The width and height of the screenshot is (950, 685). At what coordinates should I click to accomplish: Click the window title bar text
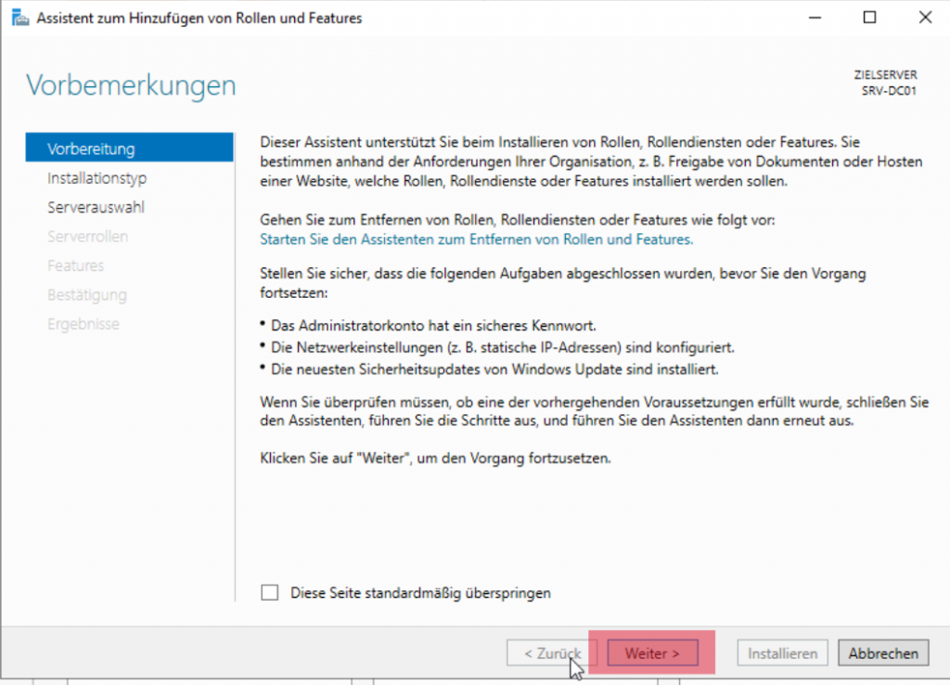(199, 18)
